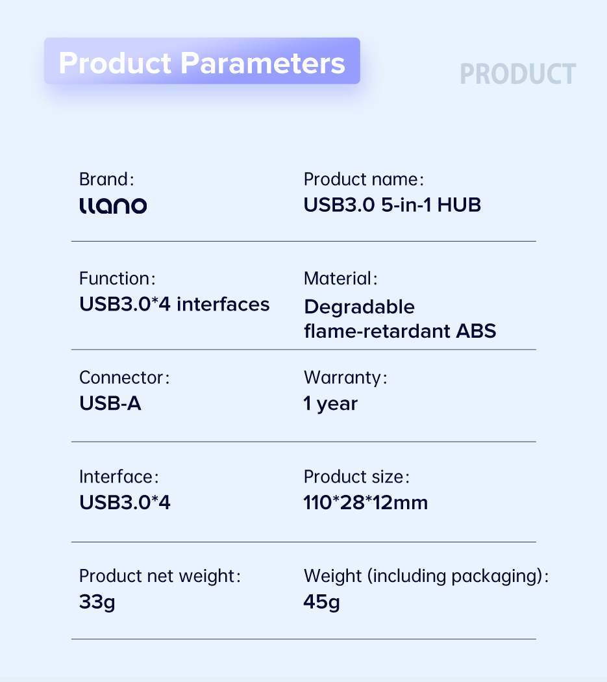Select the faded PRODUCT heading text
The width and height of the screenshot is (607, 682).
point(517,74)
